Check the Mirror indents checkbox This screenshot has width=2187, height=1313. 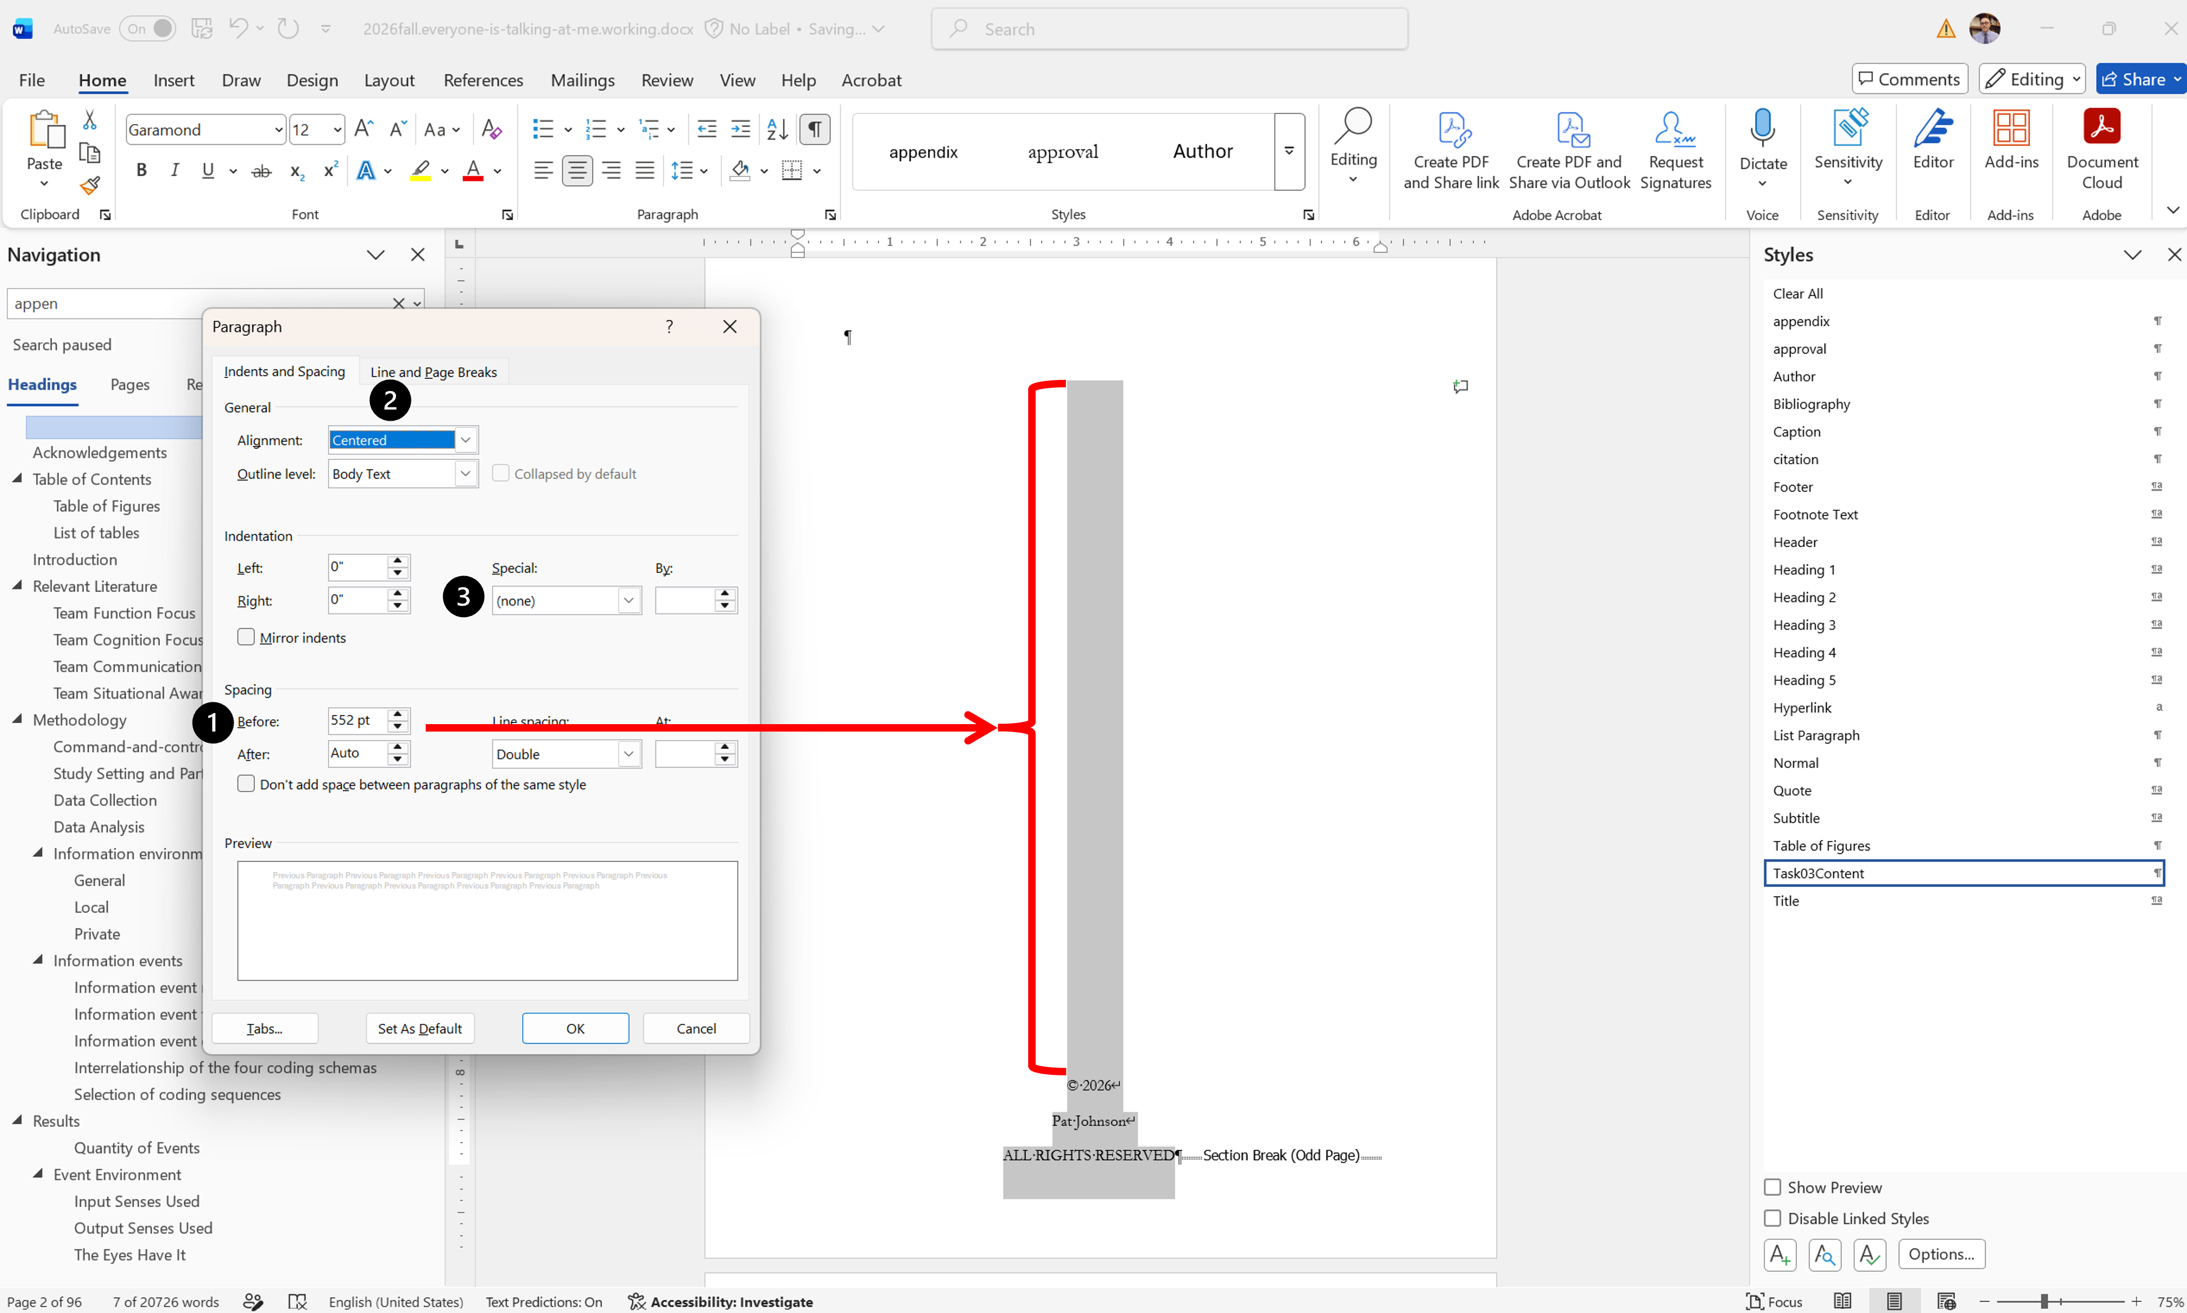click(246, 637)
